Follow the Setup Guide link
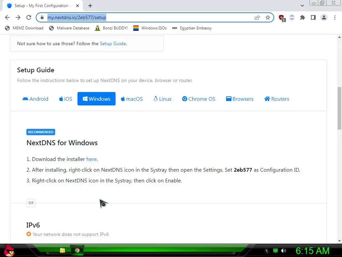 (x=113, y=44)
